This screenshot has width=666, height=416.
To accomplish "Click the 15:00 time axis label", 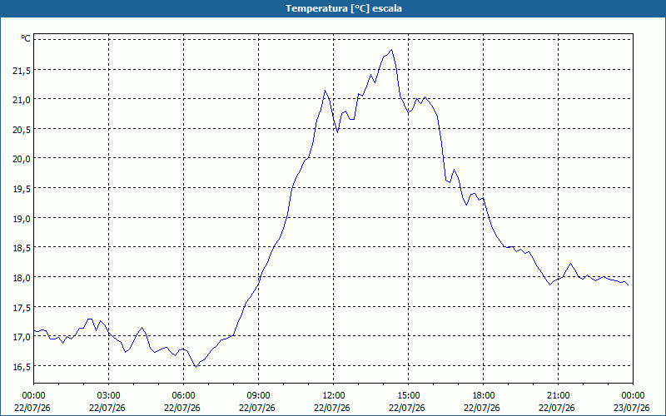I will (x=408, y=396).
